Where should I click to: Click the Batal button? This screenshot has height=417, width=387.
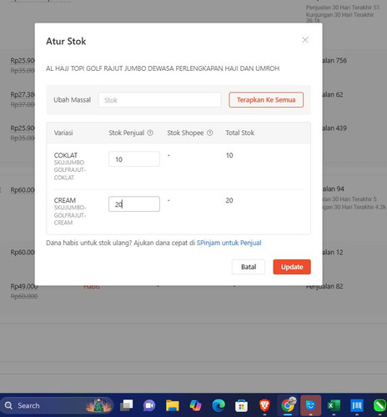click(249, 267)
